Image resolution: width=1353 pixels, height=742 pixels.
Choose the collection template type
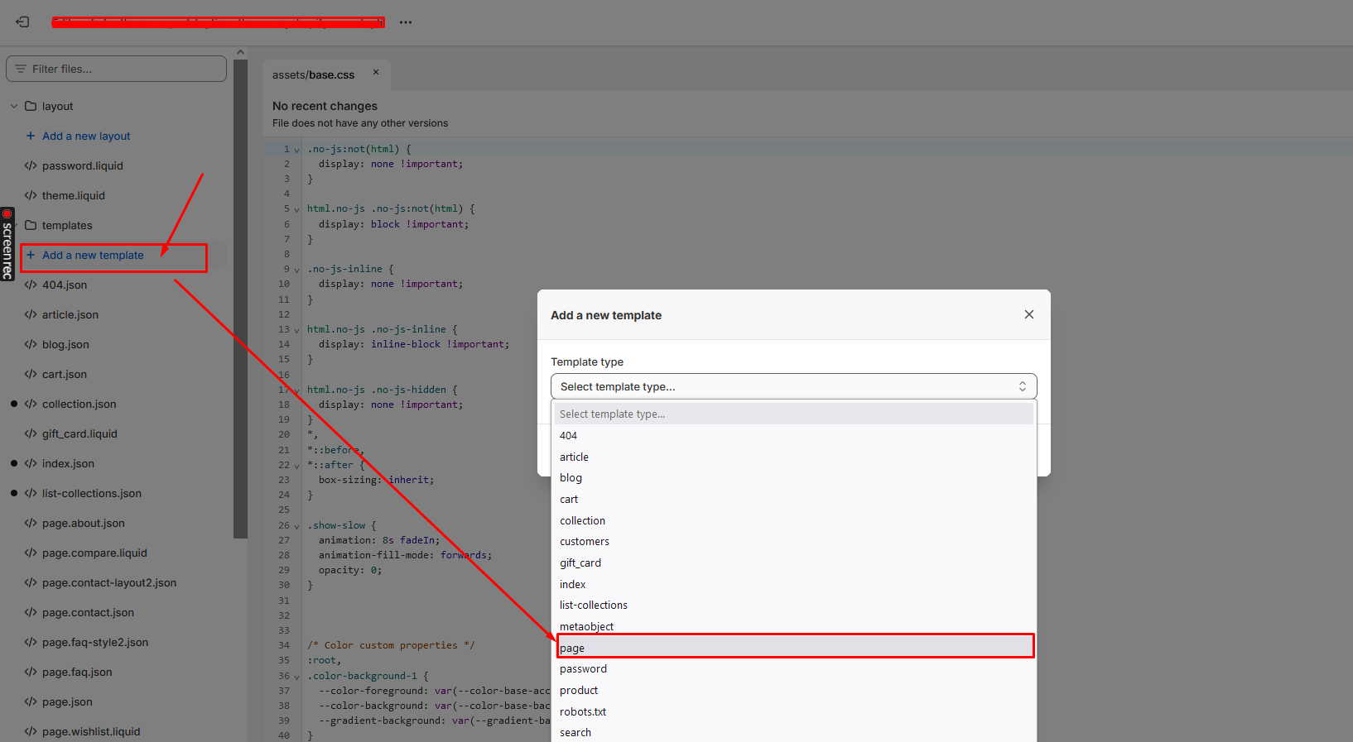(794, 520)
